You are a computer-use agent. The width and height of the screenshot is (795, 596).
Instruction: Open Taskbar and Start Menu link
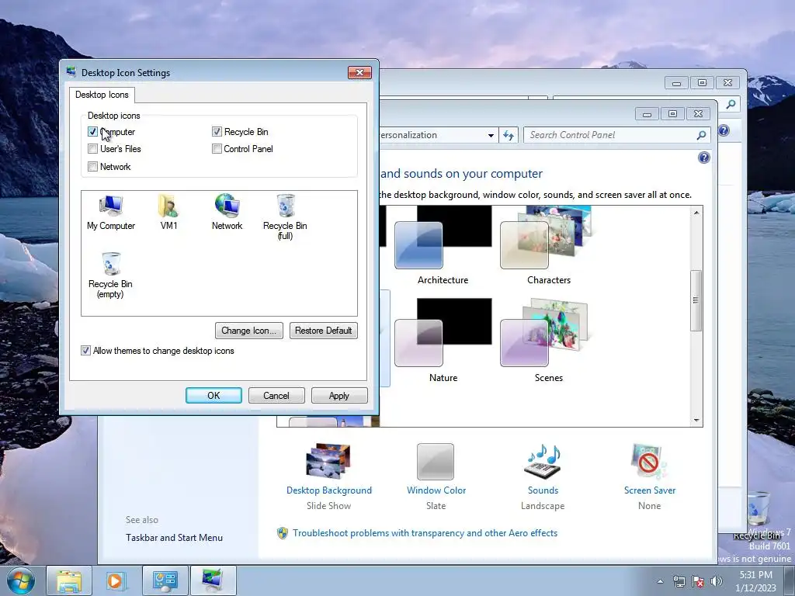pos(174,538)
